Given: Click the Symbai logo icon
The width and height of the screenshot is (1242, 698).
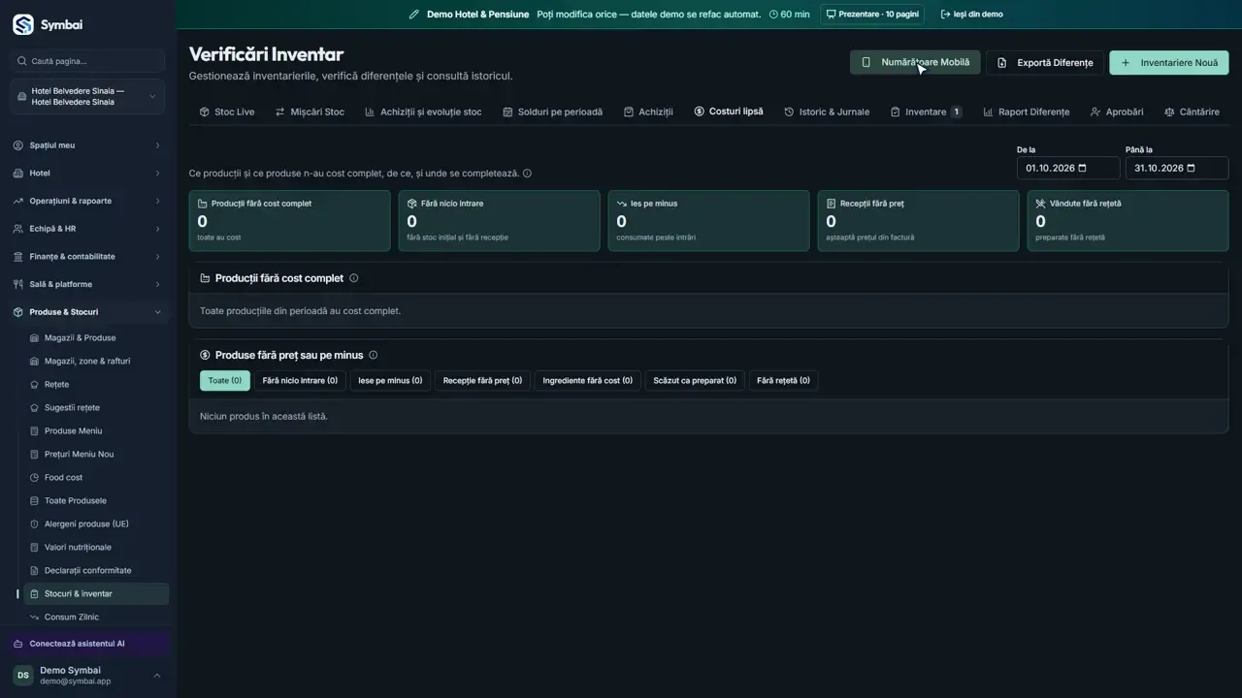Looking at the screenshot, I should point(23,24).
